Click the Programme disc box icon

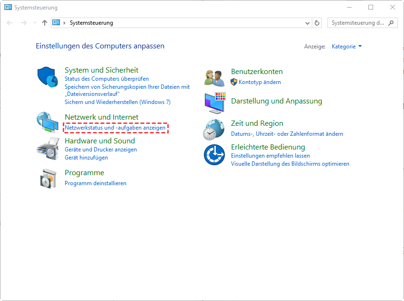pyautogui.click(x=47, y=179)
